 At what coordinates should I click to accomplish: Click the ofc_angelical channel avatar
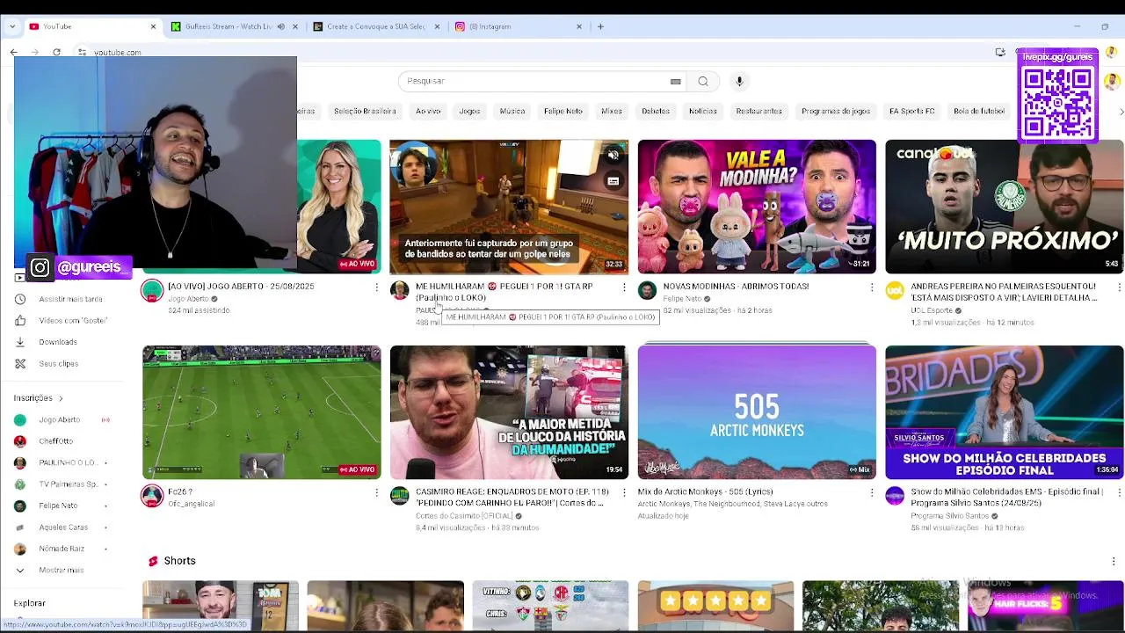[x=152, y=496]
